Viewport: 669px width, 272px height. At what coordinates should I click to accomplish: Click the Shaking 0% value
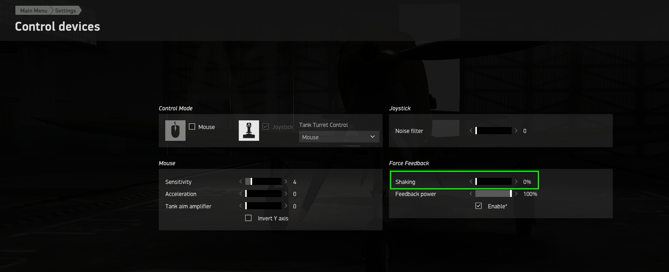[527, 182]
